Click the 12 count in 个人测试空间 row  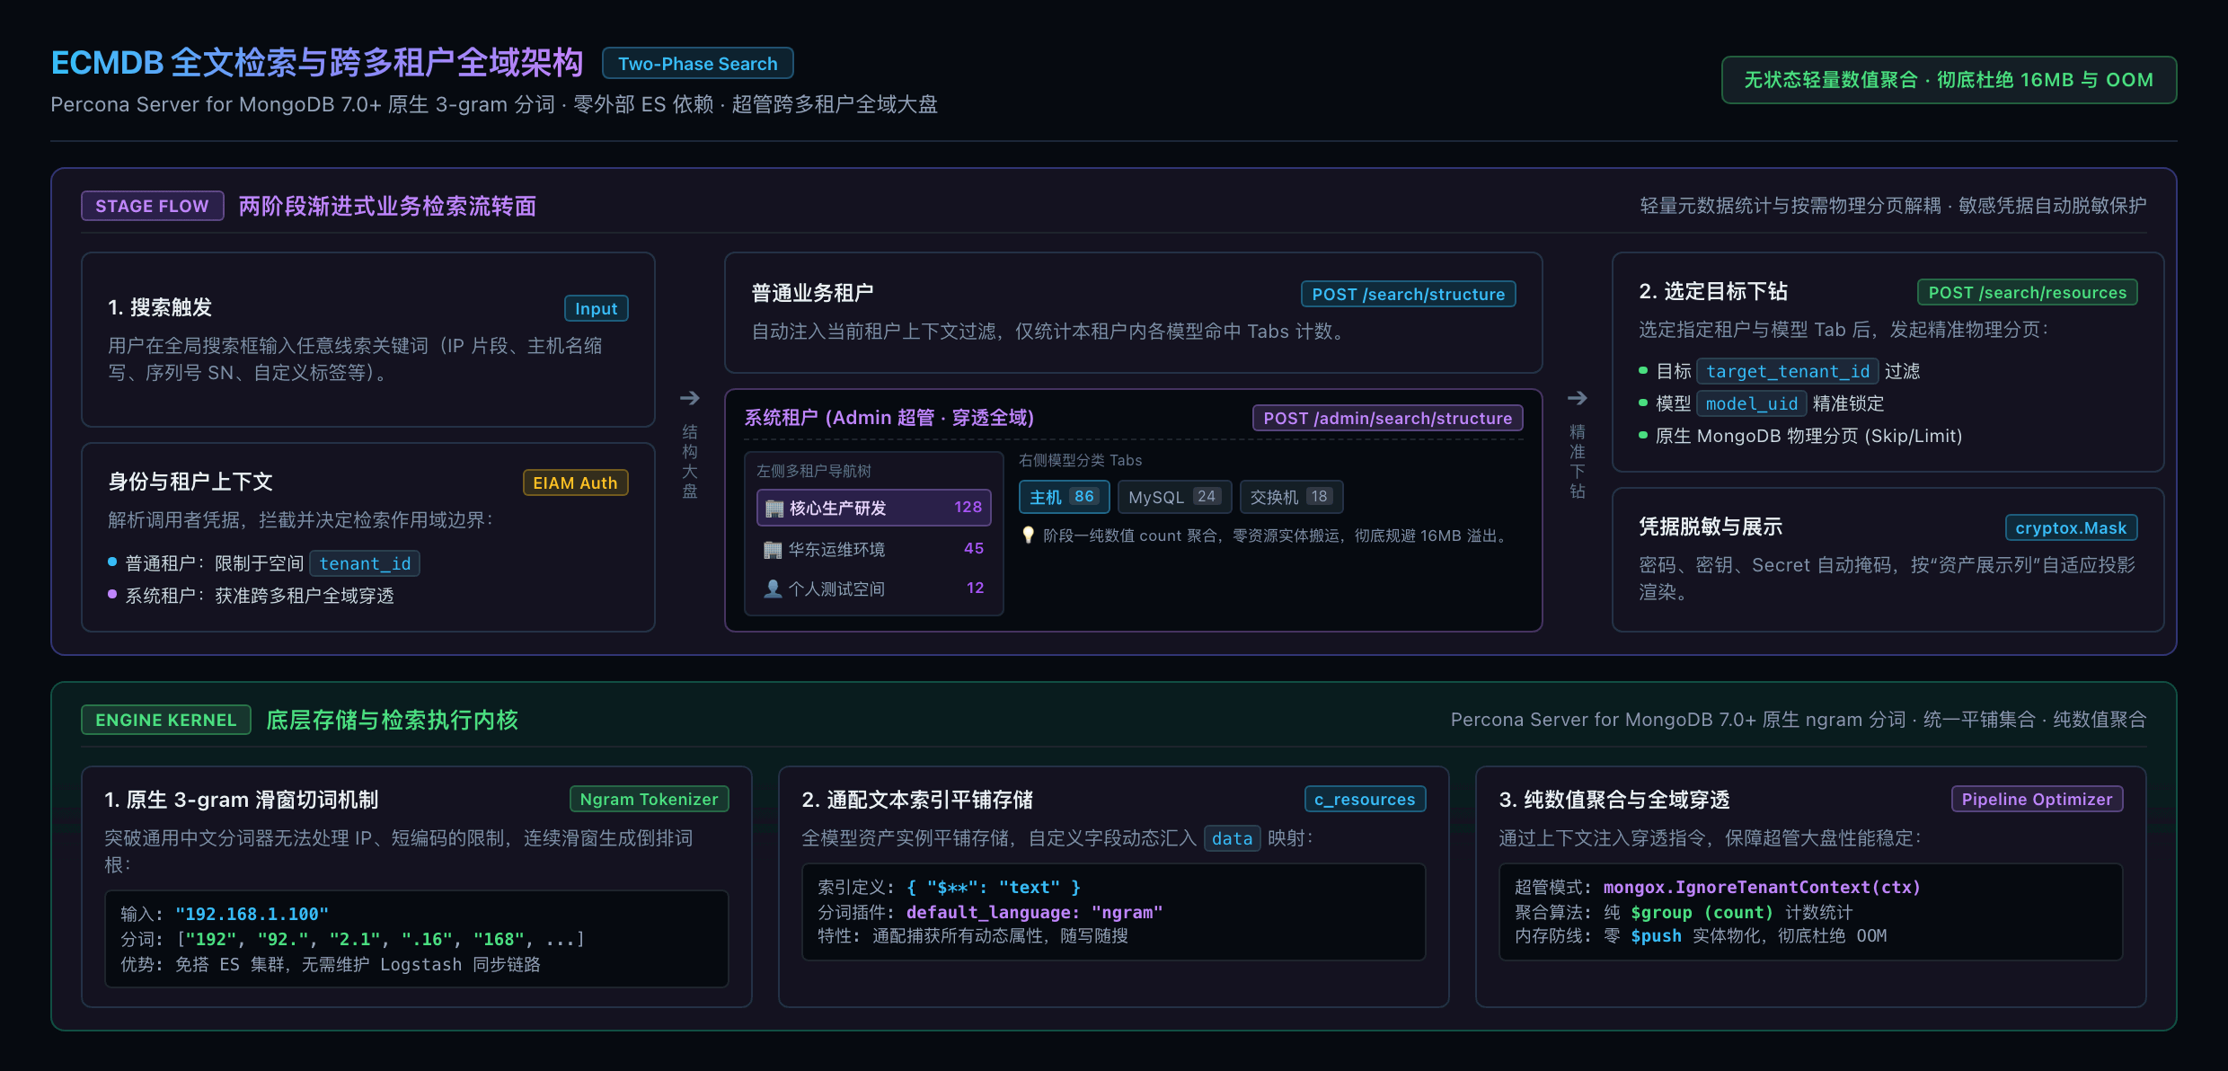click(x=975, y=588)
